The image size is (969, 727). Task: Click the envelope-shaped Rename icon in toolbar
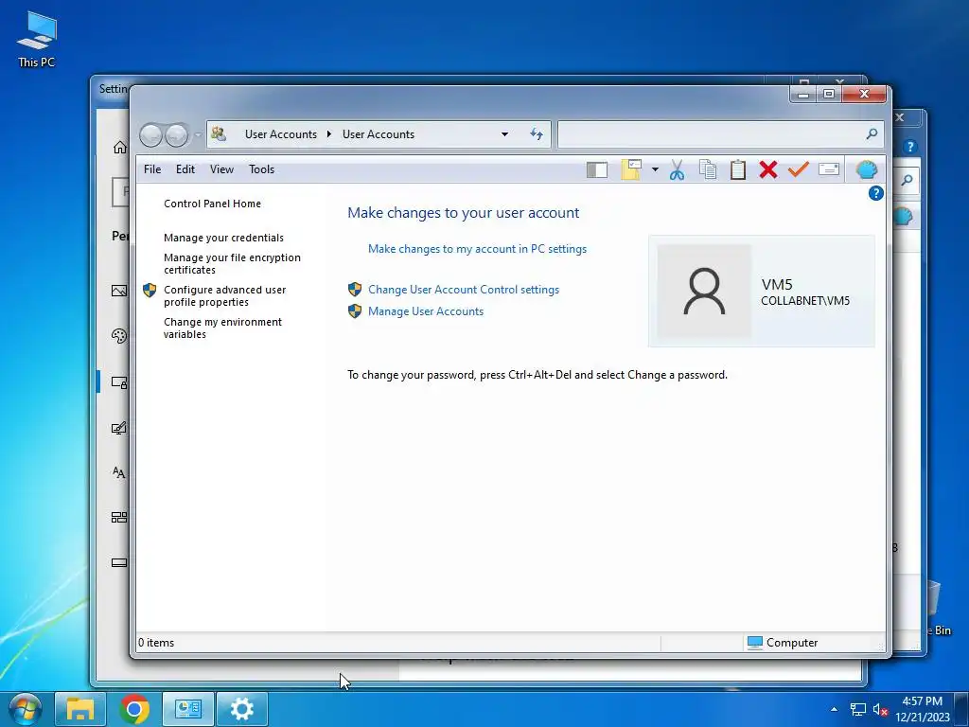click(x=829, y=169)
